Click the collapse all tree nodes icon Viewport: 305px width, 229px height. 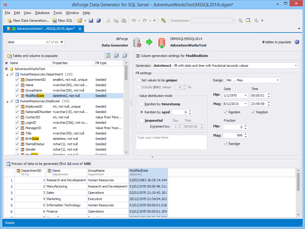(125, 56)
